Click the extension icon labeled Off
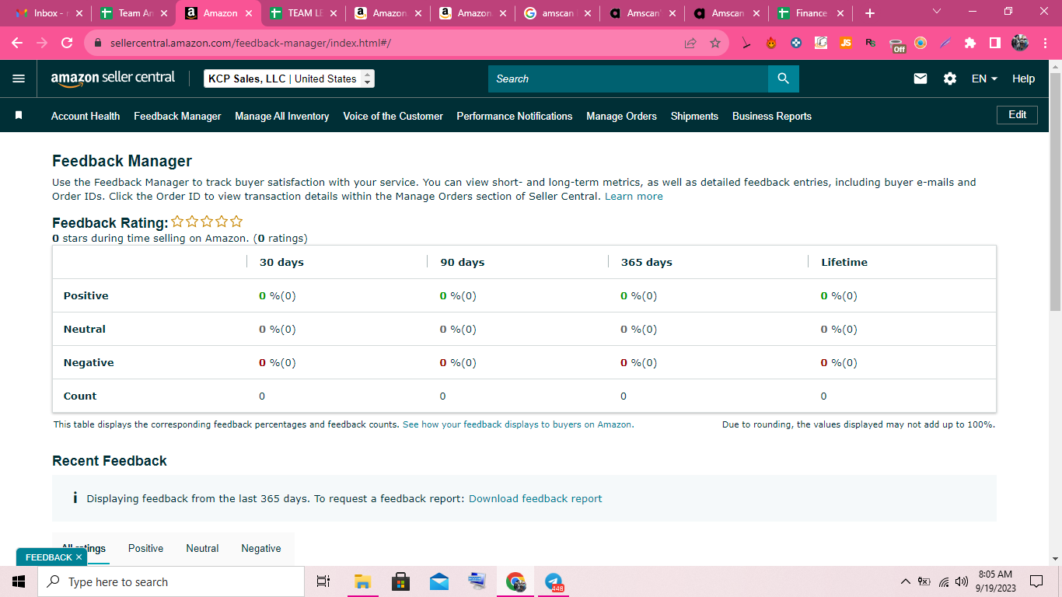The image size is (1062, 597). (898, 44)
